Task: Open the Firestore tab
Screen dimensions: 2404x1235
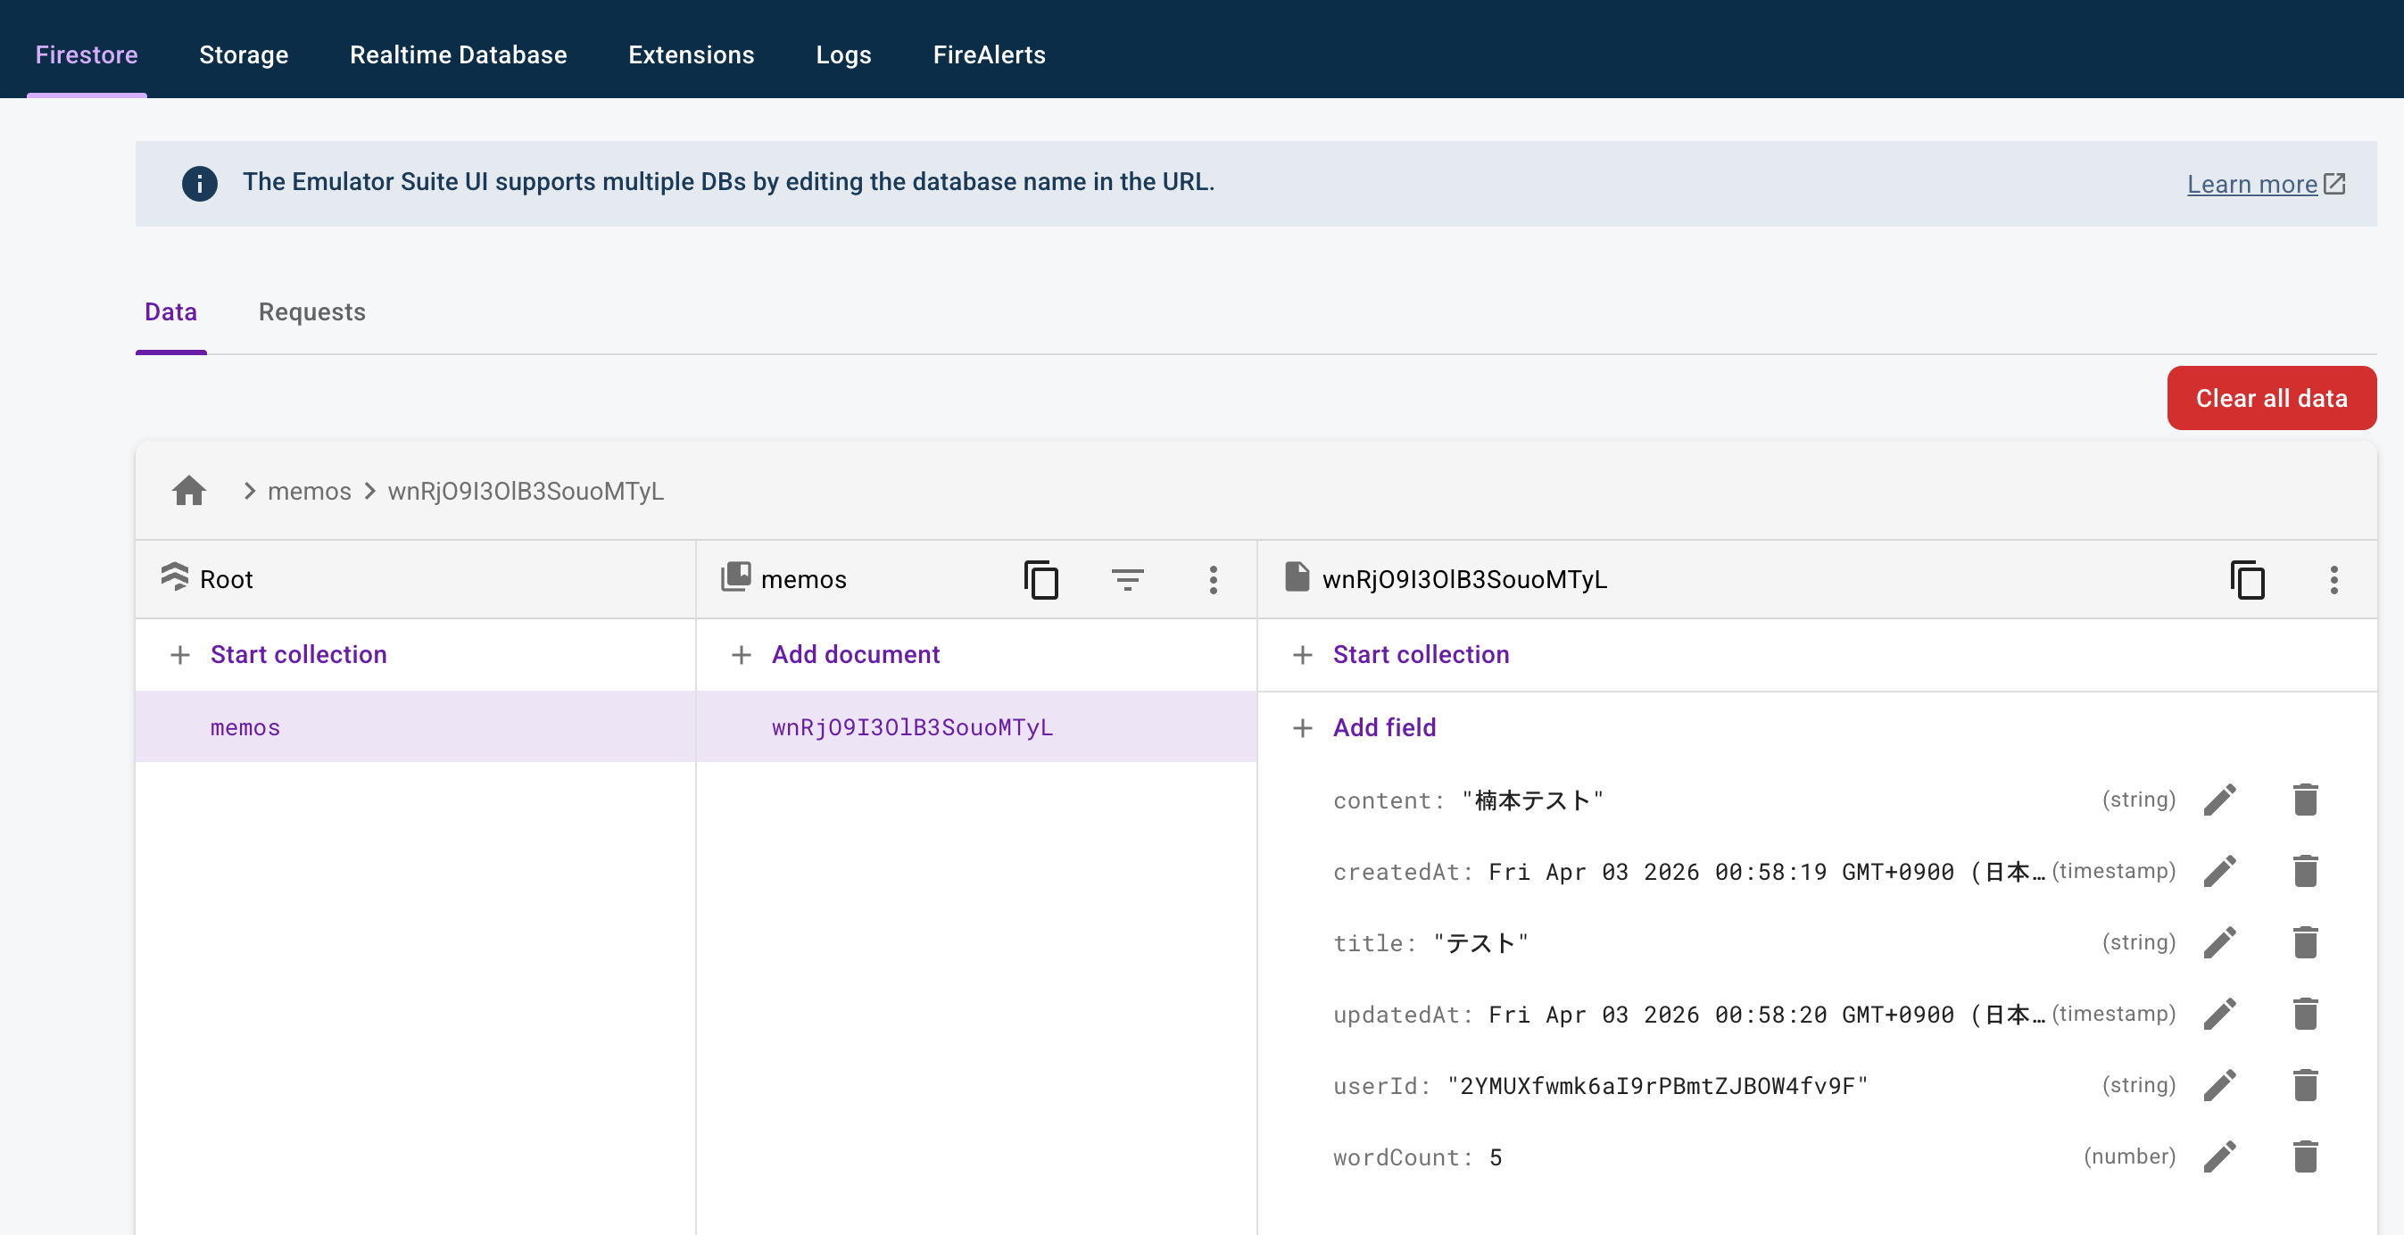Action: pyautogui.click(x=87, y=54)
